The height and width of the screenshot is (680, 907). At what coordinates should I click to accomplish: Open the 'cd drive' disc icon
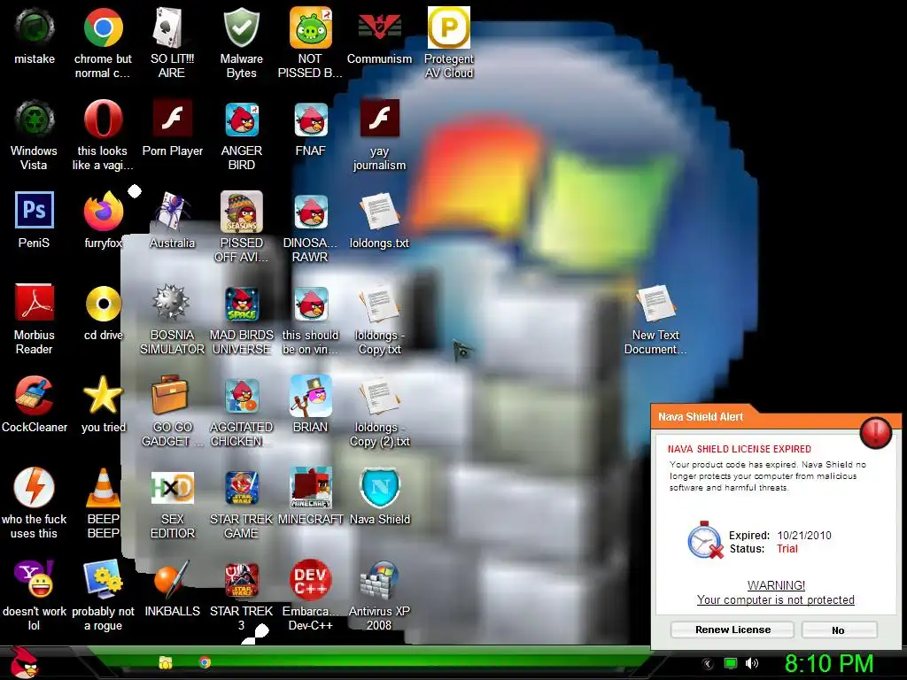point(103,303)
